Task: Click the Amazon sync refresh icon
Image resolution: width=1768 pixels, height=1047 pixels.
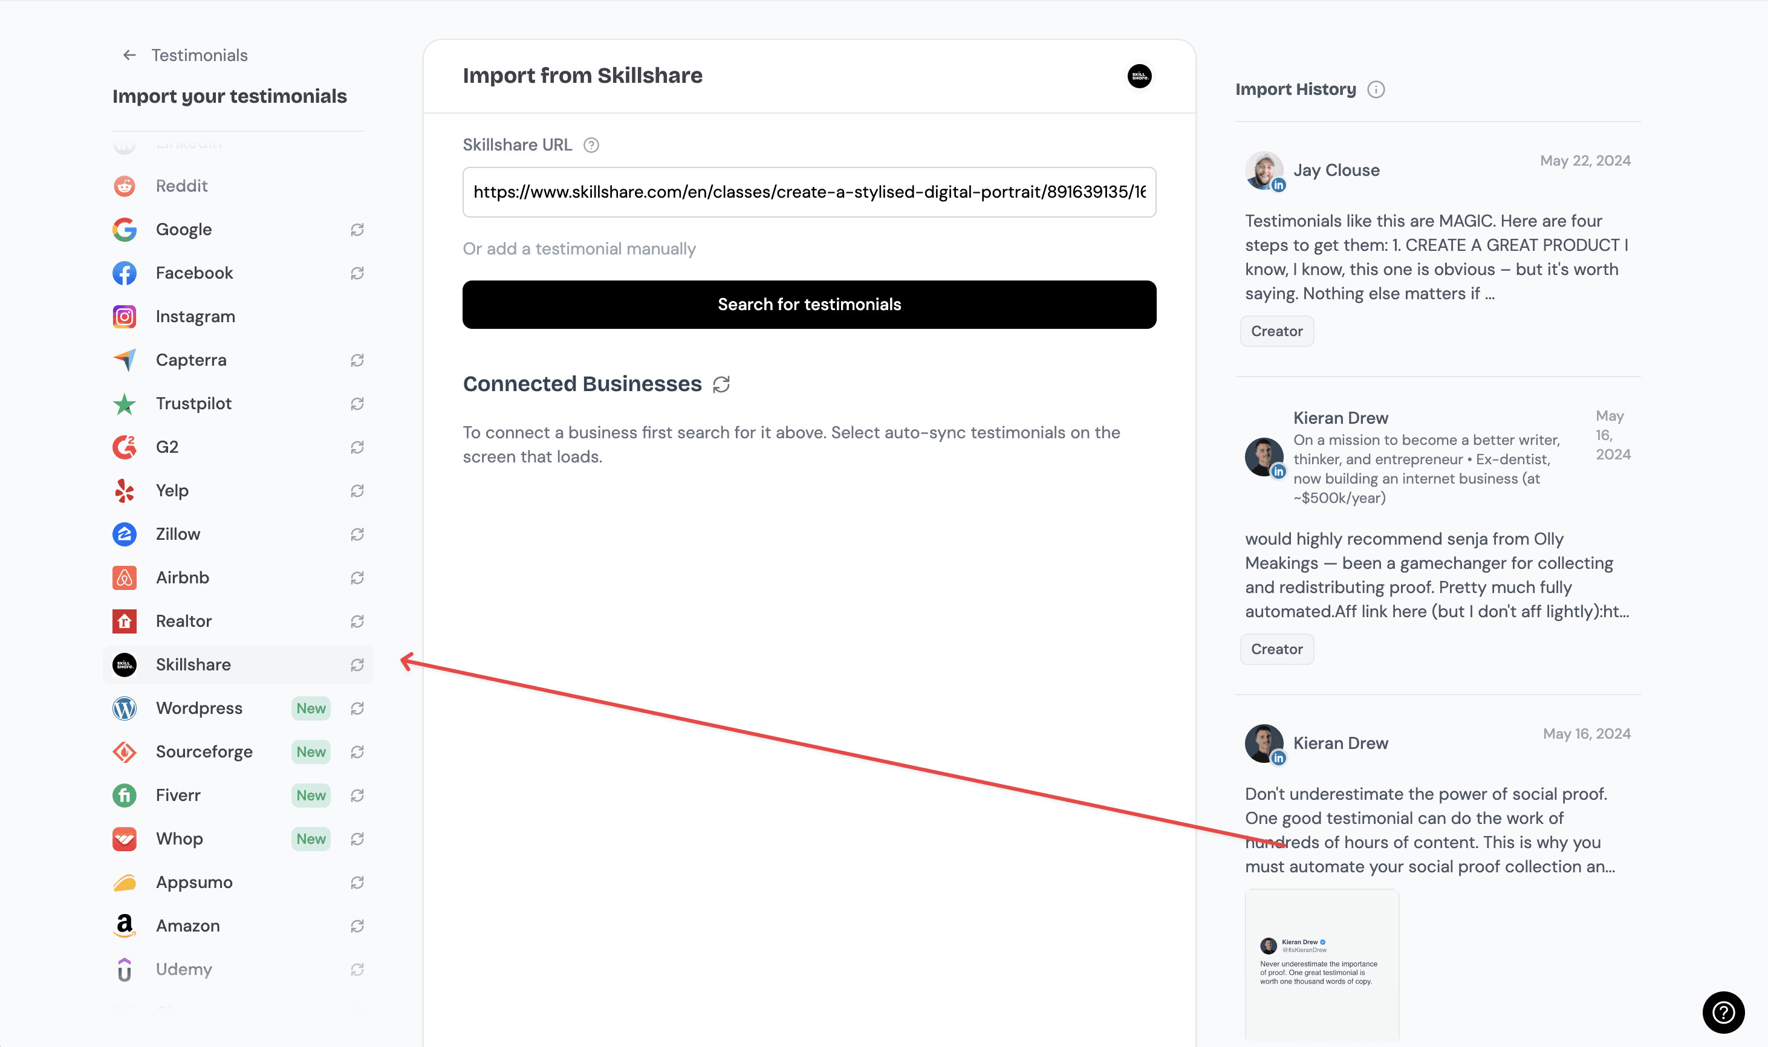Action: click(x=358, y=925)
